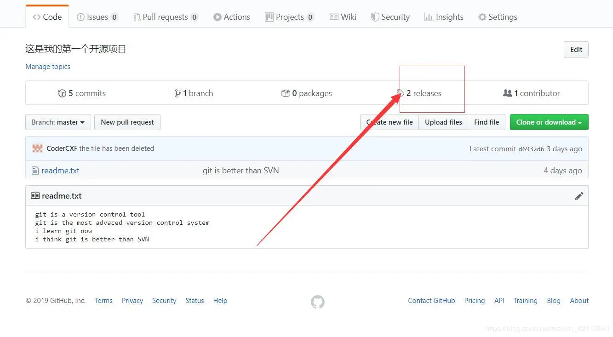Click the GitHub Octocat footer logo
The width and height of the screenshot is (613, 337).
click(x=318, y=302)
